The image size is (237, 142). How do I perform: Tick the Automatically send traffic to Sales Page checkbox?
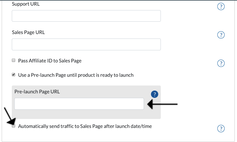click(13, 126)
